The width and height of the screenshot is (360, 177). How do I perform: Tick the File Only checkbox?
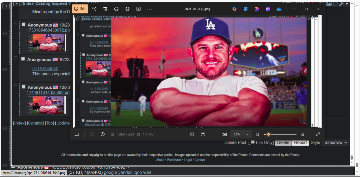click(253, 142)
